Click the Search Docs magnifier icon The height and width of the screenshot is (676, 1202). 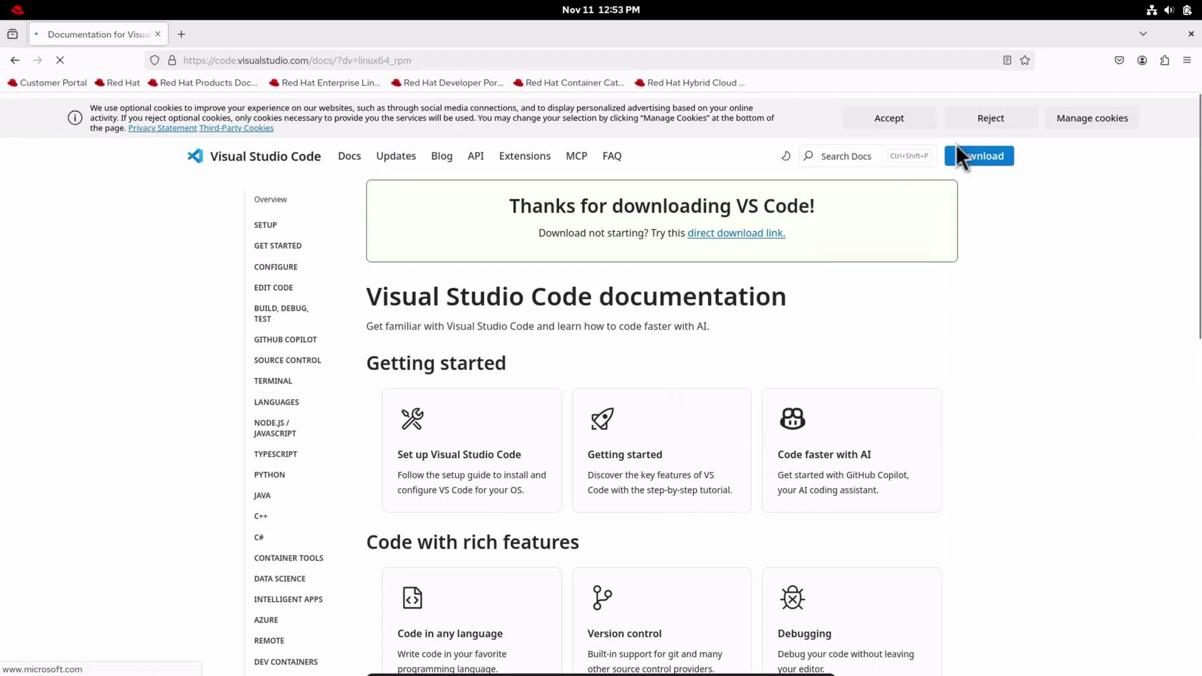pos(808,156)
